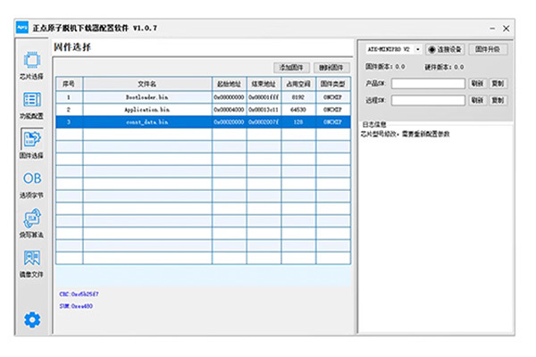Click the 远程SN input field
Image resolution: width=536 pixels, height=357 pixels.
(427, 101)
